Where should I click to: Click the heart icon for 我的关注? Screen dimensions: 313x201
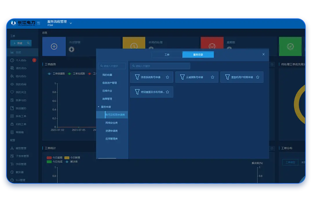12,92
